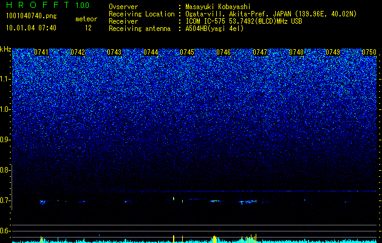Click the long echo near 0747 at 0.7 kHz
Viewport: 382px width, 243px height.
click(x=248, y=202)
